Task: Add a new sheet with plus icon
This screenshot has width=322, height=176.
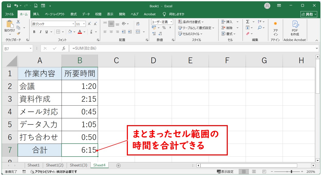Action: [118, 165]
